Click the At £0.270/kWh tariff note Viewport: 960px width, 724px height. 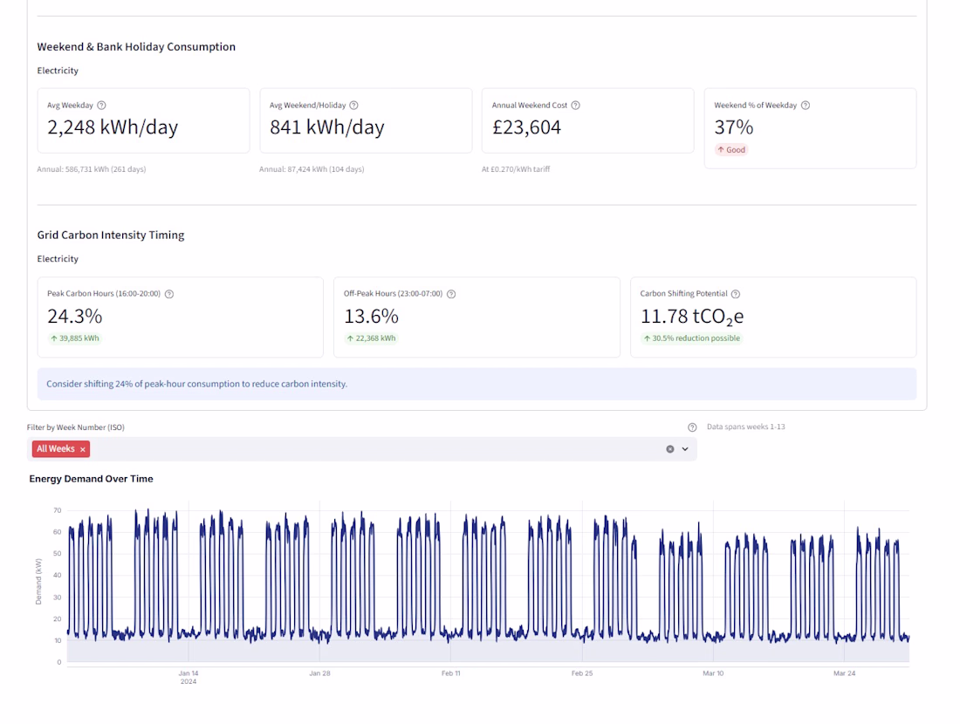(x=516, y=169)
